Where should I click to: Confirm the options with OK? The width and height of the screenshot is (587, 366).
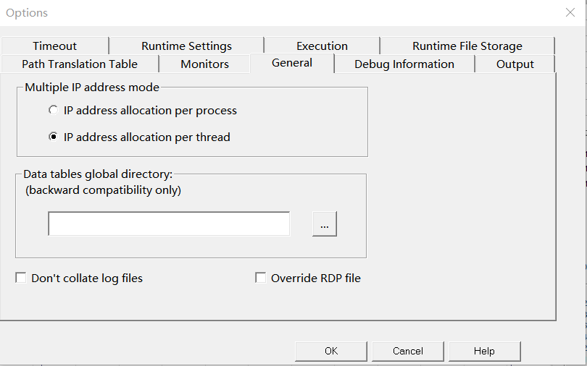tap(331, 351)
